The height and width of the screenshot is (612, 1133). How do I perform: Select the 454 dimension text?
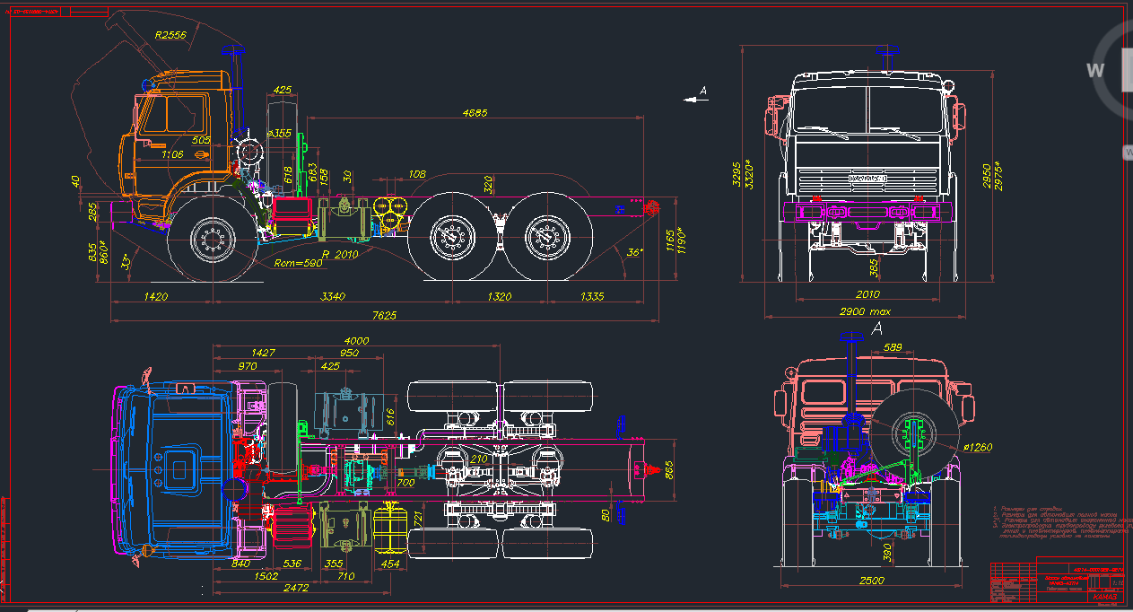click(391, 564)
